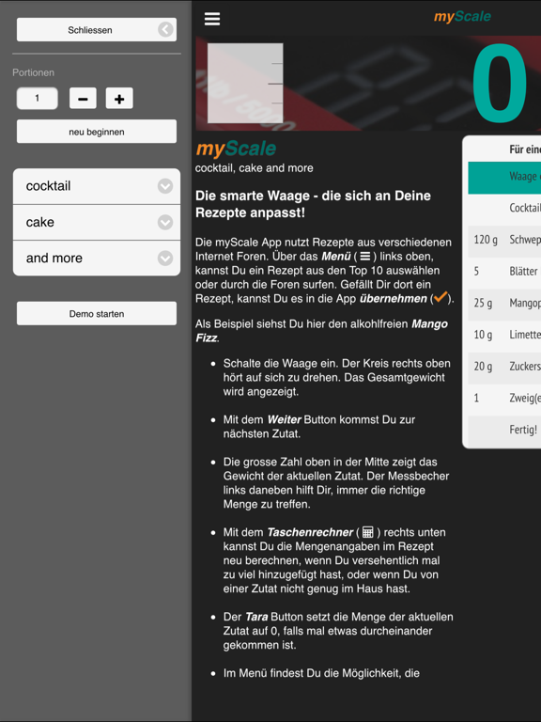The image size is (541, 722).
Task: Click the large myScale heading logo
Action: pyautogui.click(x=236, y=149)
